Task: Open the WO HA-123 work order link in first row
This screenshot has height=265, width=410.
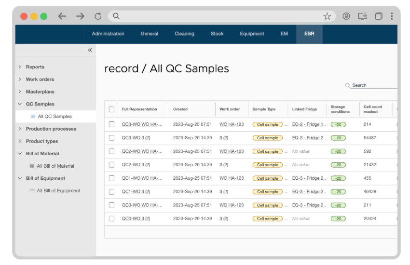Action: pyautogui.click(x=232, y=124)
